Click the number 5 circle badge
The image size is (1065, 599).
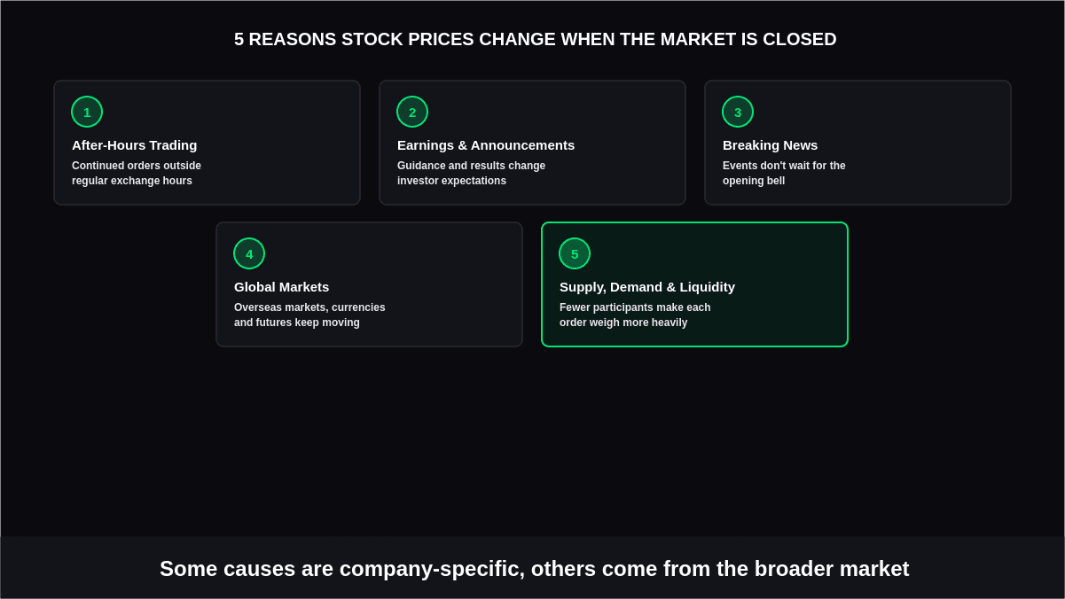tap(575, 253)
